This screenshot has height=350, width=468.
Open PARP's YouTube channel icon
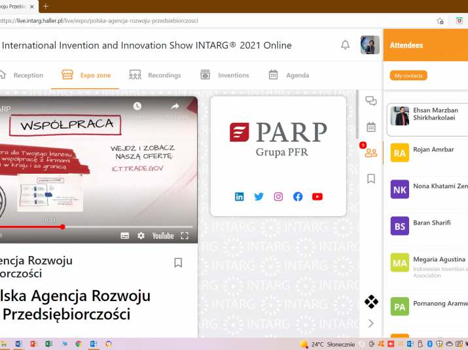(317, 197)
